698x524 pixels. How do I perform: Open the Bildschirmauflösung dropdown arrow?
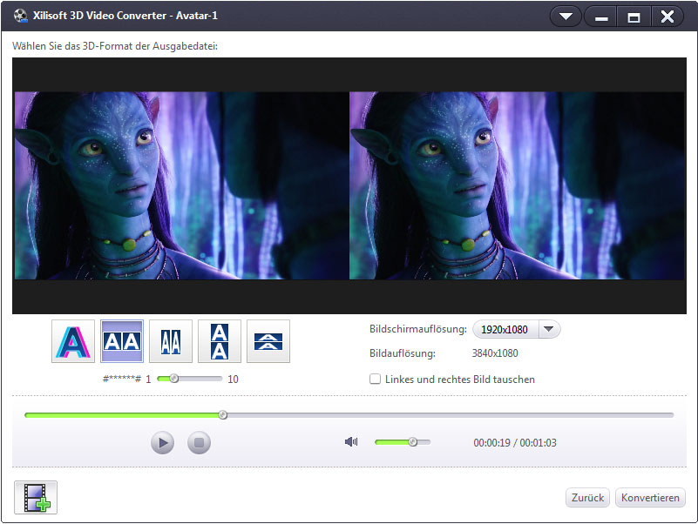pyautogui.click(x=549, y=329)
